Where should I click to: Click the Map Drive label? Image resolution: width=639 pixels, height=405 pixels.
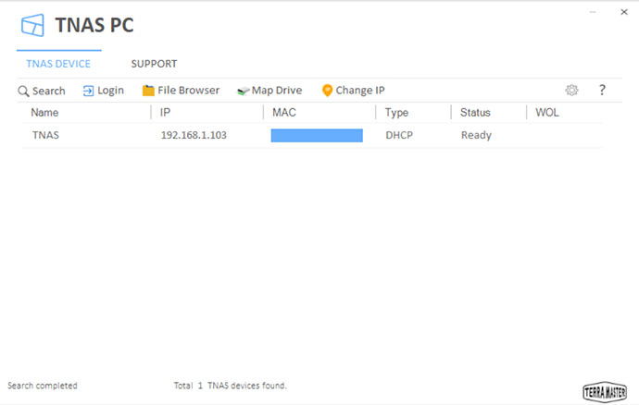point(277,90)
